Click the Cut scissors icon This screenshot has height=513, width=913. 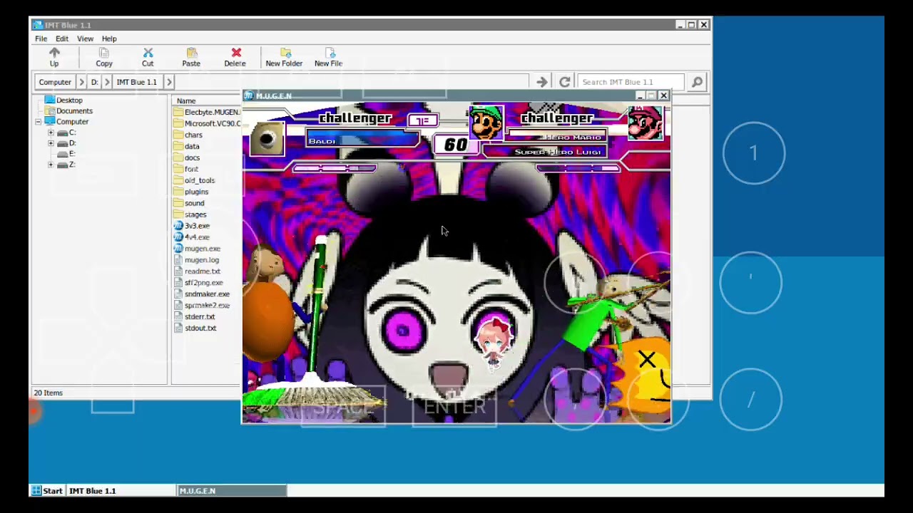(148, 53)
